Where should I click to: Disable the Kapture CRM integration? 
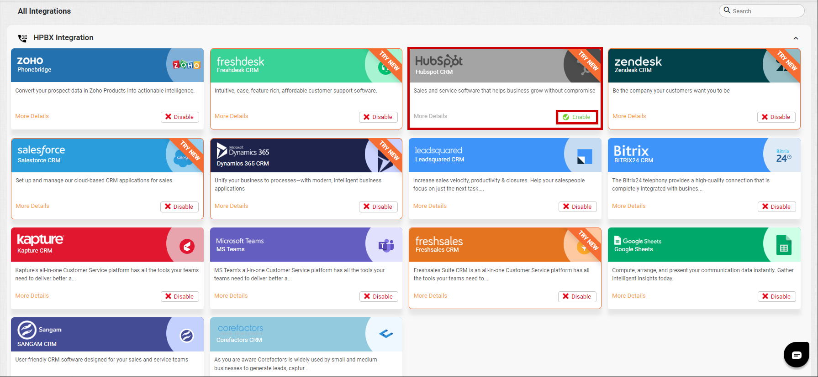[179, 296]
